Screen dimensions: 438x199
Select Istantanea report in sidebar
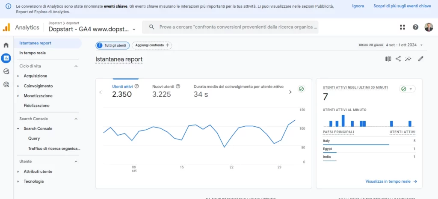pyautogui.click(x=48, y=43)
